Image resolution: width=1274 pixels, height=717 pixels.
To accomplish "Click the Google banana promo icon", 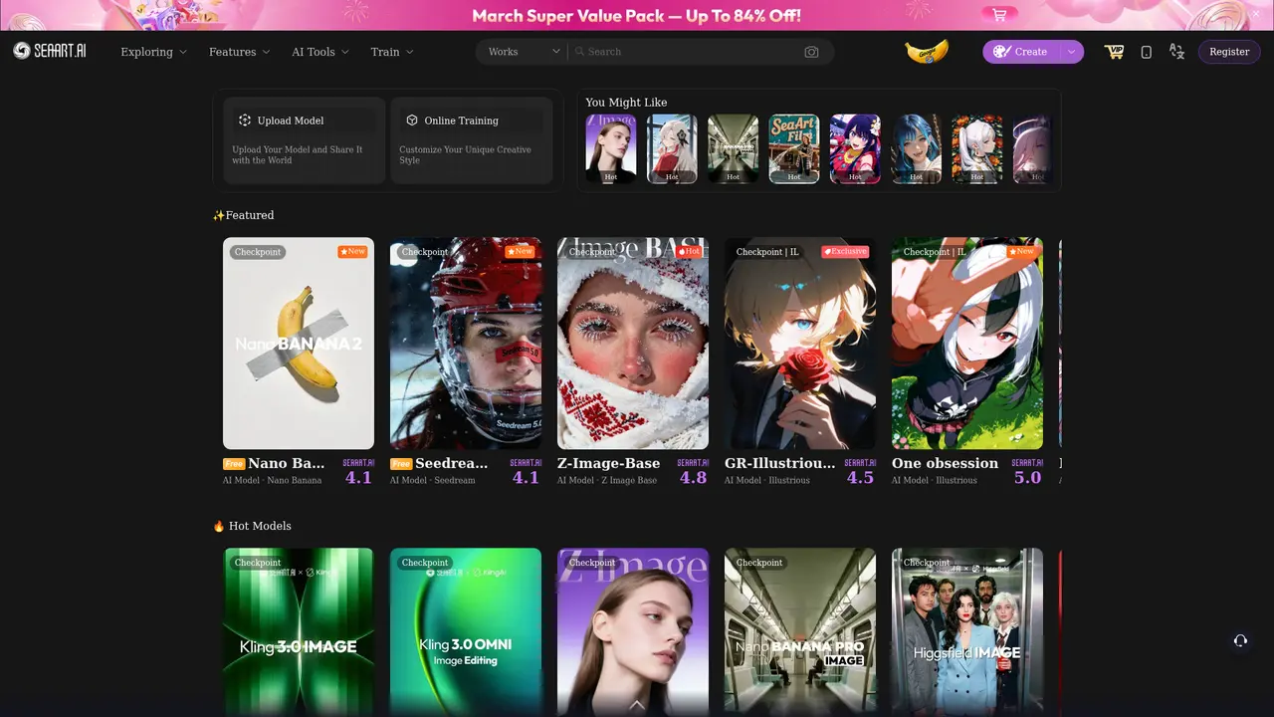I will click(927, 51).
